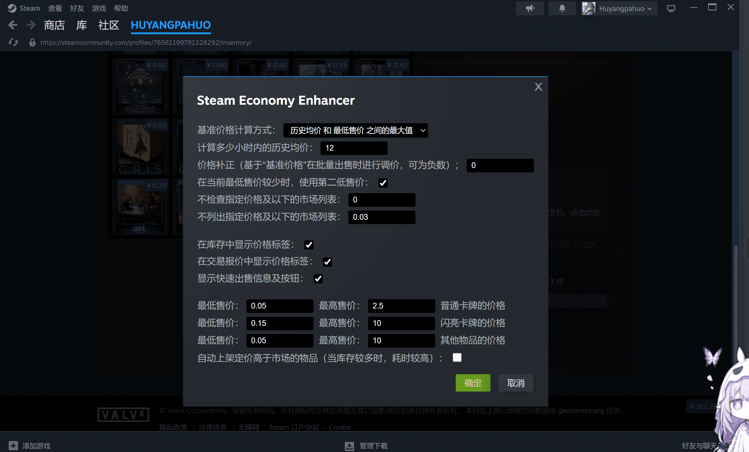This screenshot has height=452, width=749.
Task: Edit 最高售价 for 闪亮卡牌
Action: [401, 323]
